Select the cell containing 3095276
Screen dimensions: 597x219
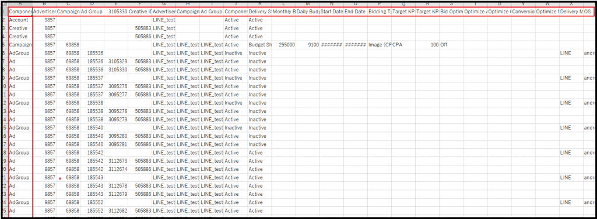coord(116,86)
